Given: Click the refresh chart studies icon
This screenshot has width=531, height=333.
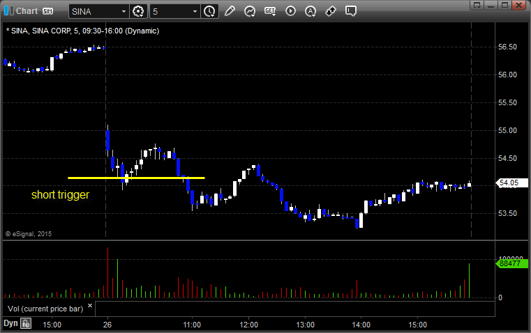Looking at the screenshot, I should point(250,11).
